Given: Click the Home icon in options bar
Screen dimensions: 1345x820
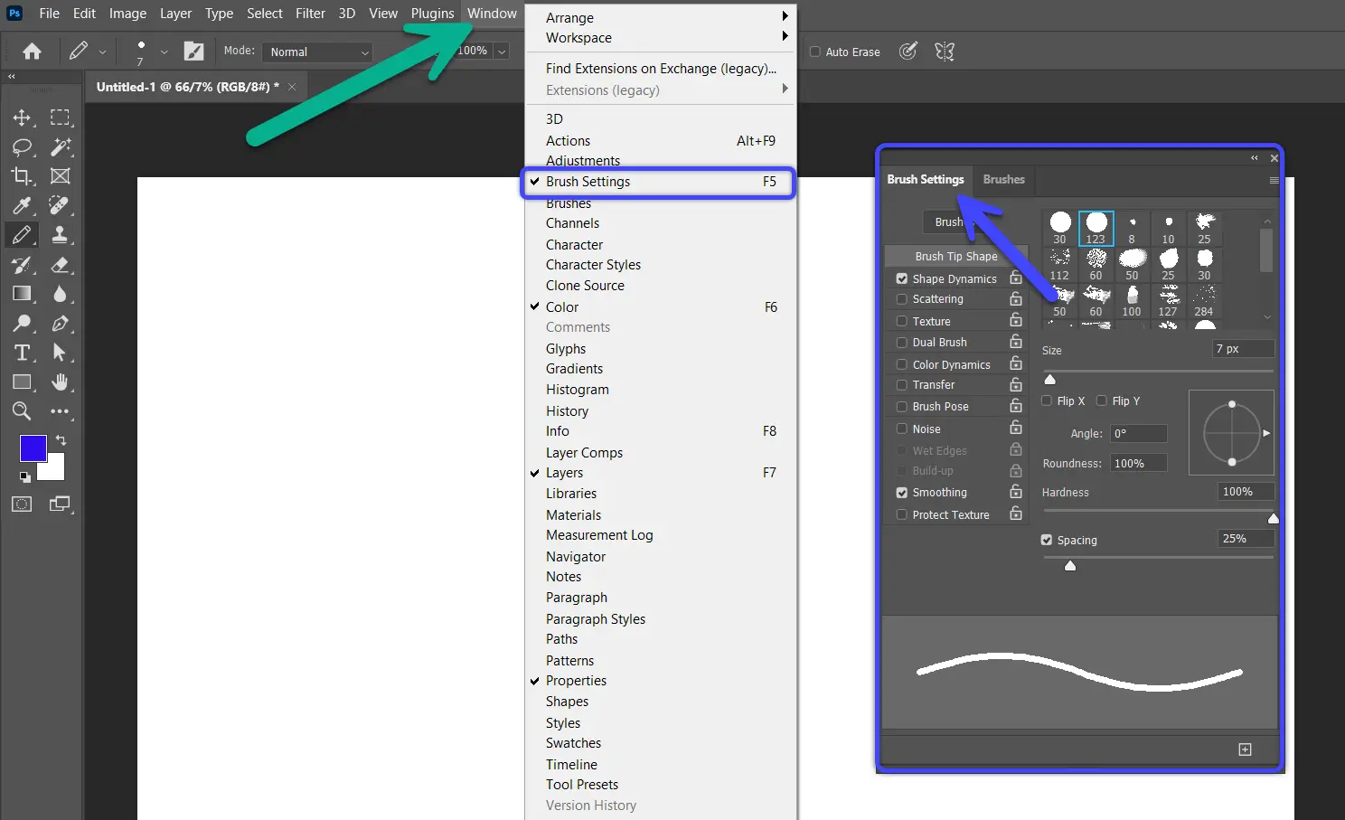Looking at the screenshot, I should coord(32,52).
